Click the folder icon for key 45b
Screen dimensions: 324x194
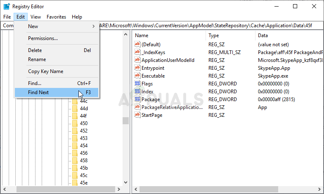coord(75,168)
